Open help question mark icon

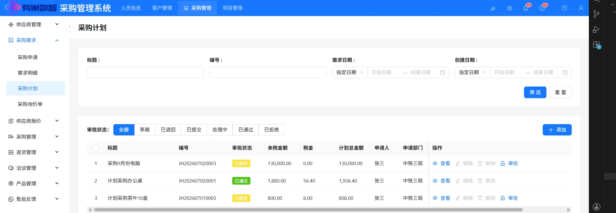point(564,8)
